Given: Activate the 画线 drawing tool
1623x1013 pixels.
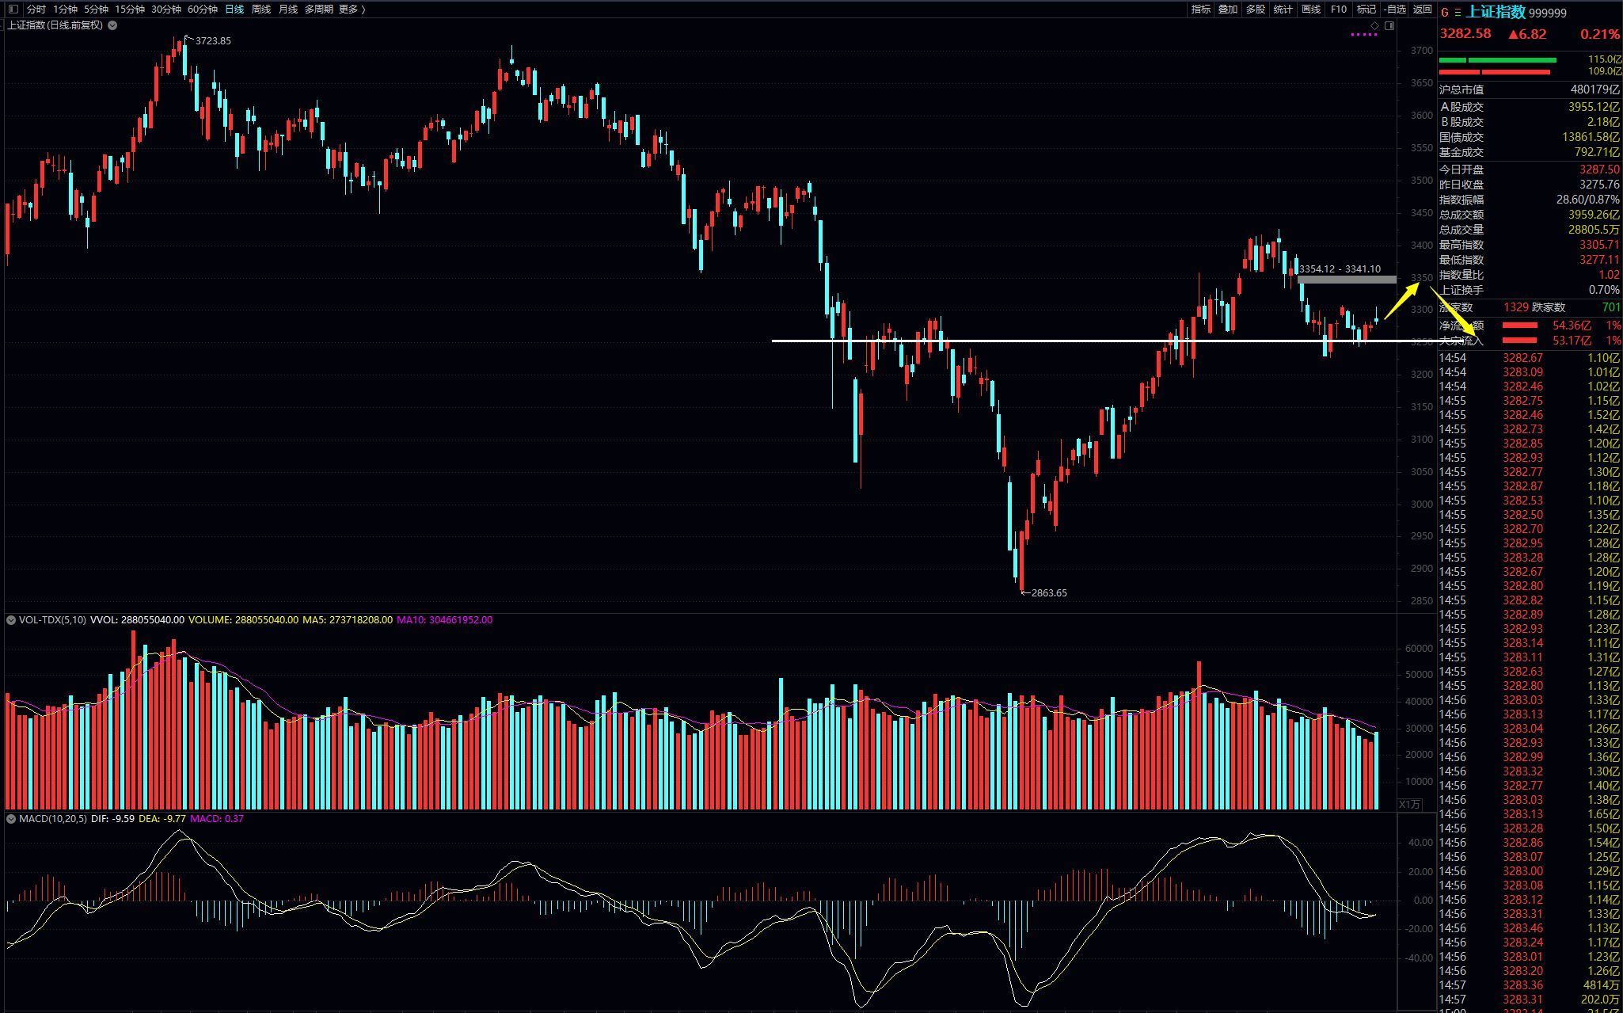Looking at the screenshot, I should click(x=1311, y=10).
